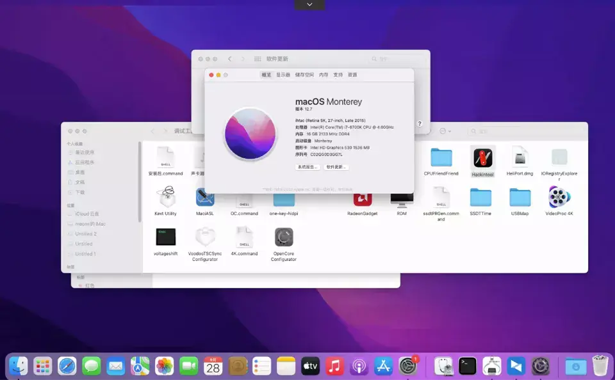Select the OC.command shell file

(244, 201)
